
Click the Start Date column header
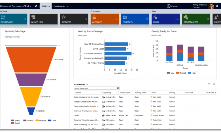(189, 93)
